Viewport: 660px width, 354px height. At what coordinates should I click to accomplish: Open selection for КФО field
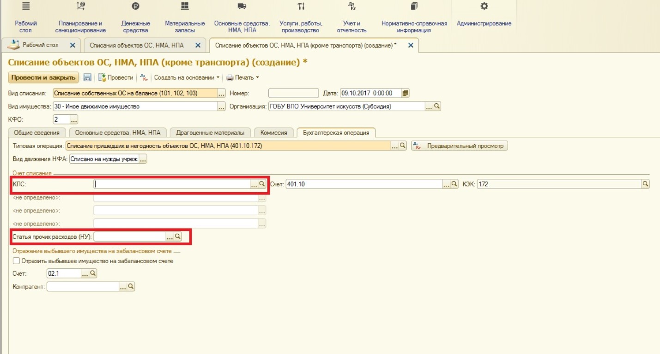[74, 120]
